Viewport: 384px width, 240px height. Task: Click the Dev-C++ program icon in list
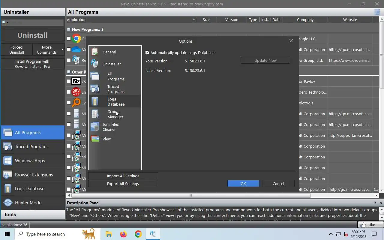pos(76,92)
